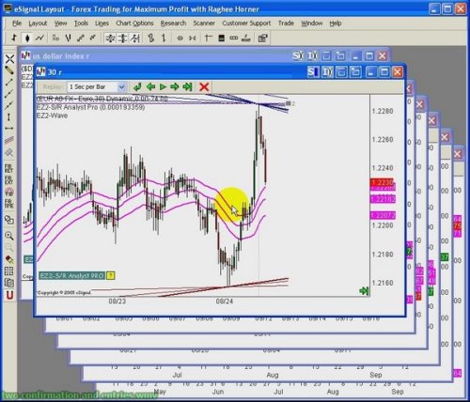
Task: Click the yellow question mark button
Action: tap(111, 275)
